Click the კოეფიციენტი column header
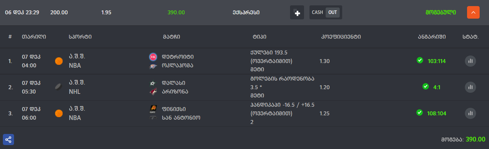 pos(340,37)
